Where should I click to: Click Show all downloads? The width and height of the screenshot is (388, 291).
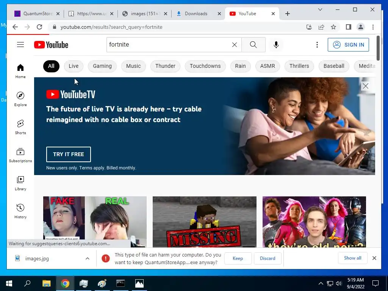353,258
